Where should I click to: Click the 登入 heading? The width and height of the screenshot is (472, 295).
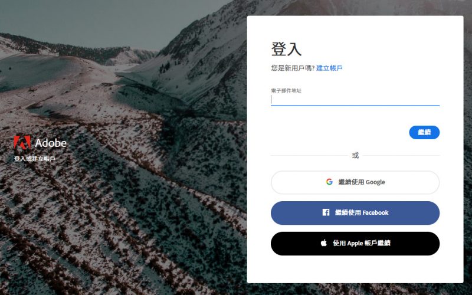coord(286,49)
